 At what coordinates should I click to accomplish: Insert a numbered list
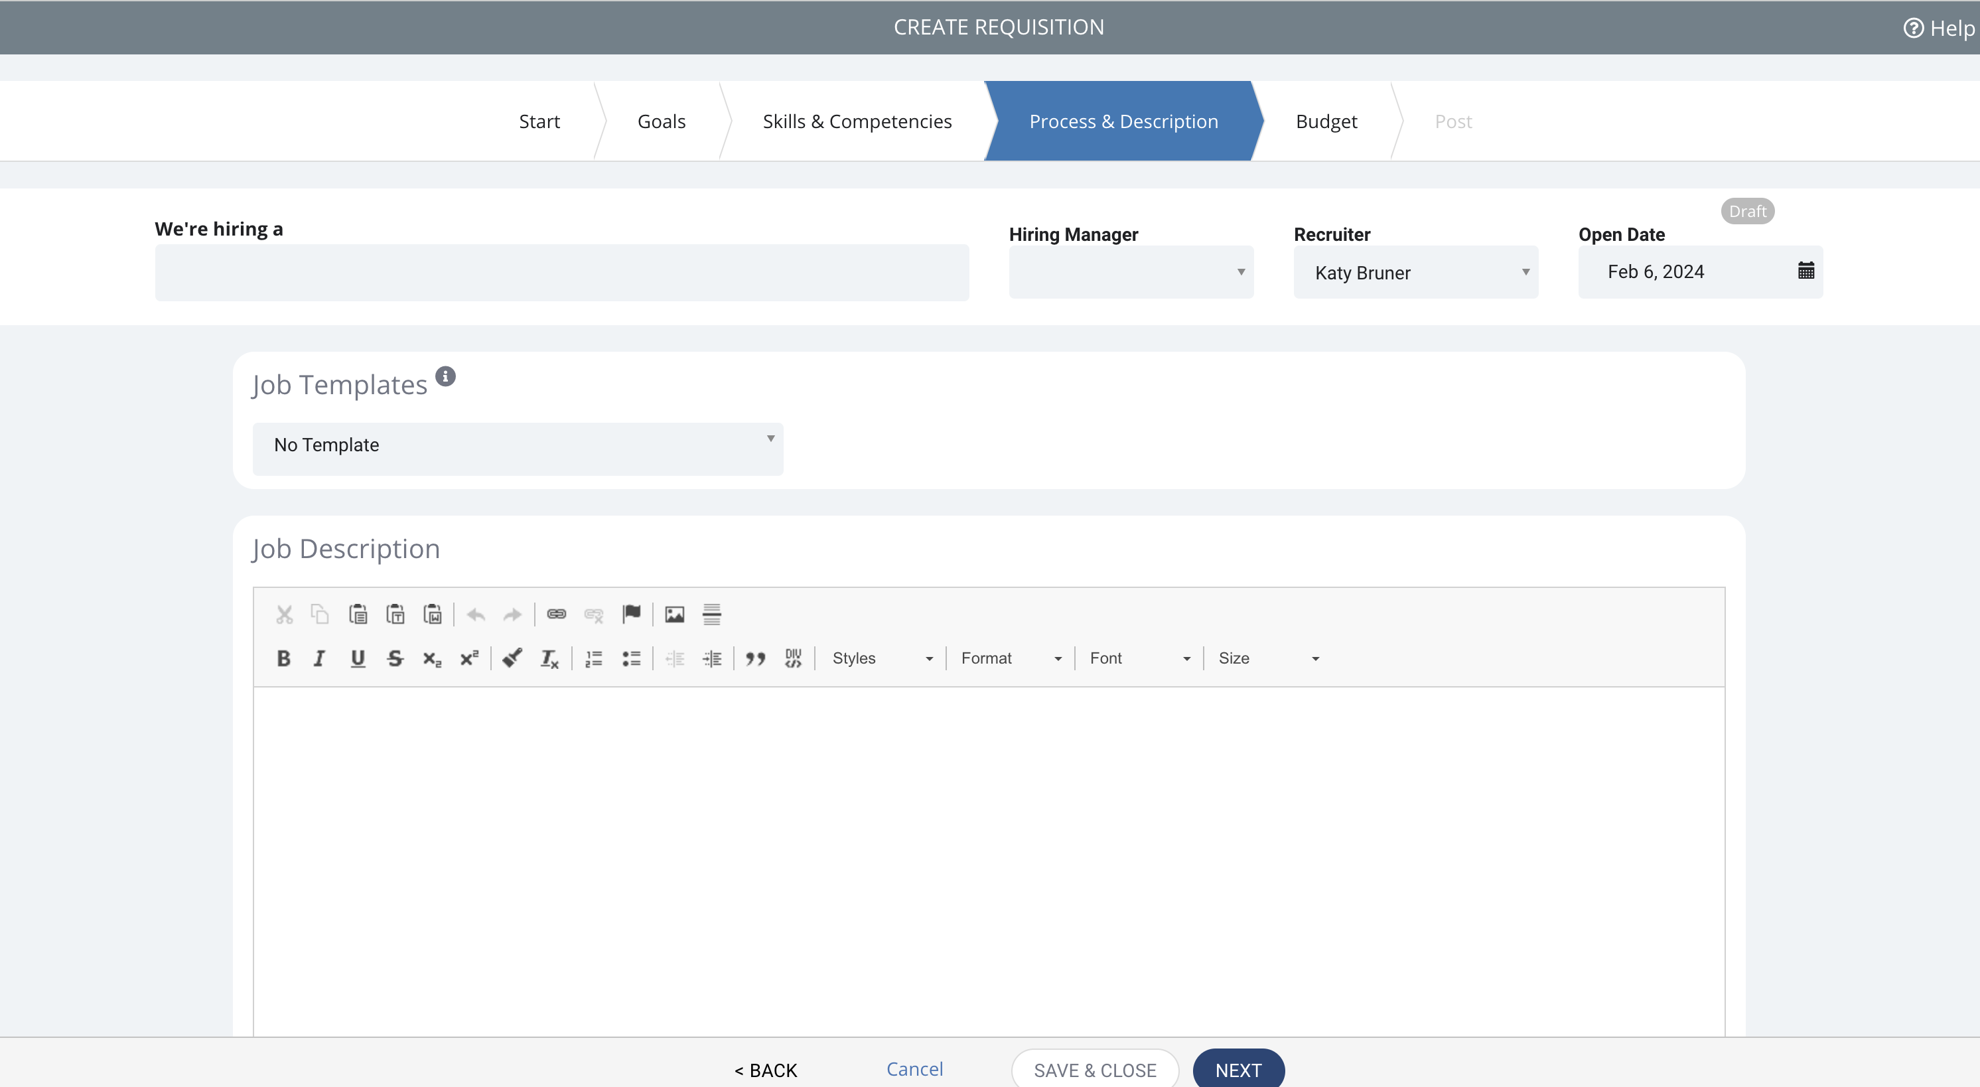tap(593, 659)
